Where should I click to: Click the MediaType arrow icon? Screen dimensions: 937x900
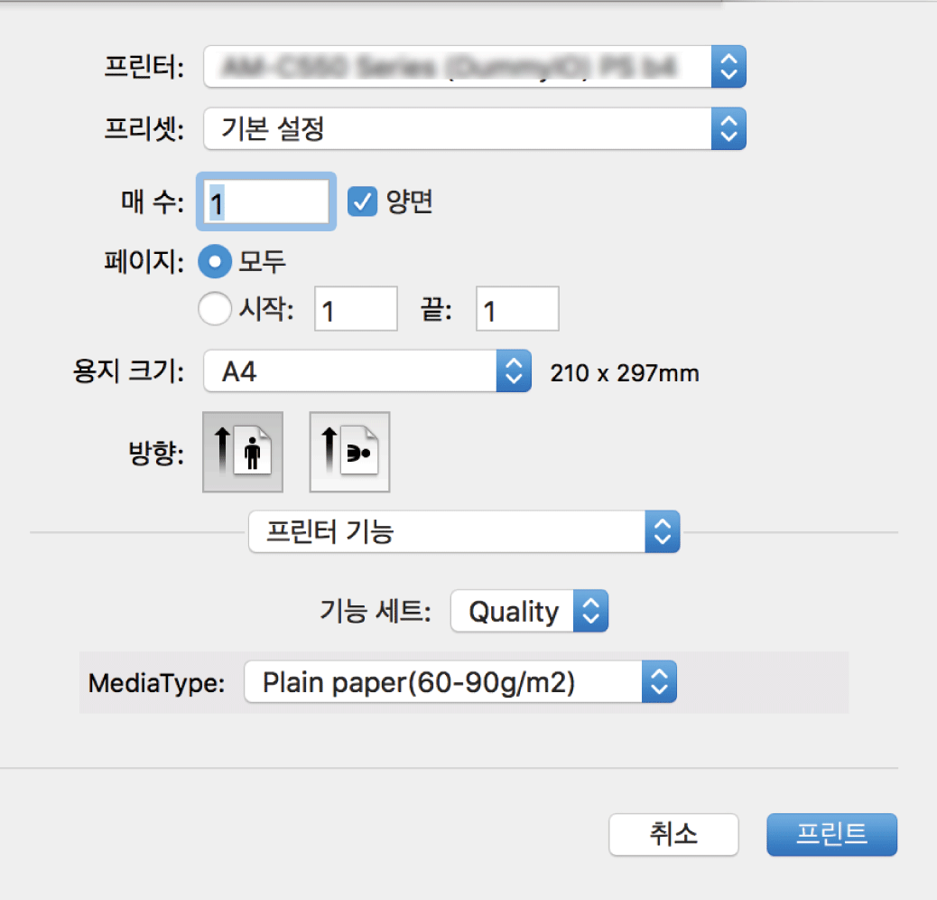coord(659,682)
